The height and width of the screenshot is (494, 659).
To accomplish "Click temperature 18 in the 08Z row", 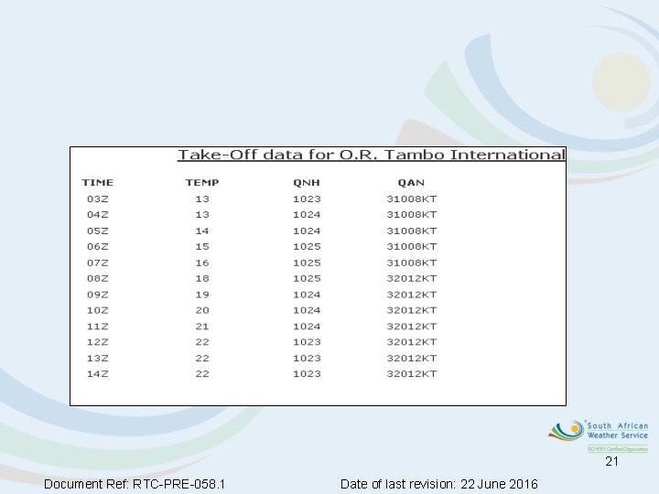I will click(x=202, y=278).
